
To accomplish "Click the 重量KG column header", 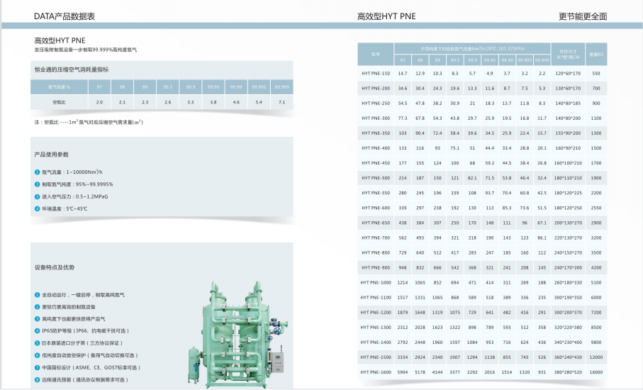I will pos(596,54).
